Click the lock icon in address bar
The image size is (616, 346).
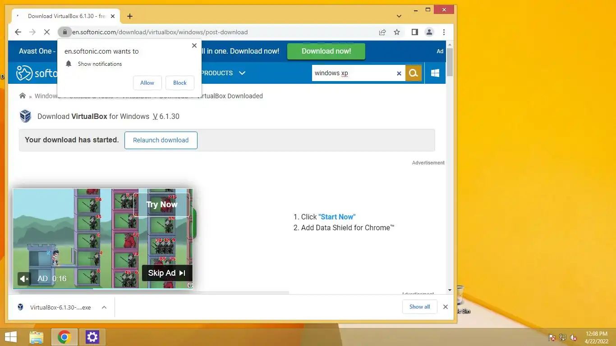pyautogui.click(x=65, y=32)
